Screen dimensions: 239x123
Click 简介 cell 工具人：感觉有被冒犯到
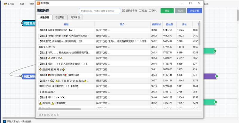coord(122,41)
